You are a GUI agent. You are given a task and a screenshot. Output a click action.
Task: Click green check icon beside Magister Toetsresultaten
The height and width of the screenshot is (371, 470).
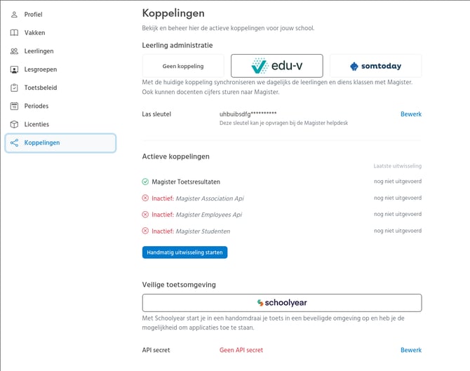[145, 182]
